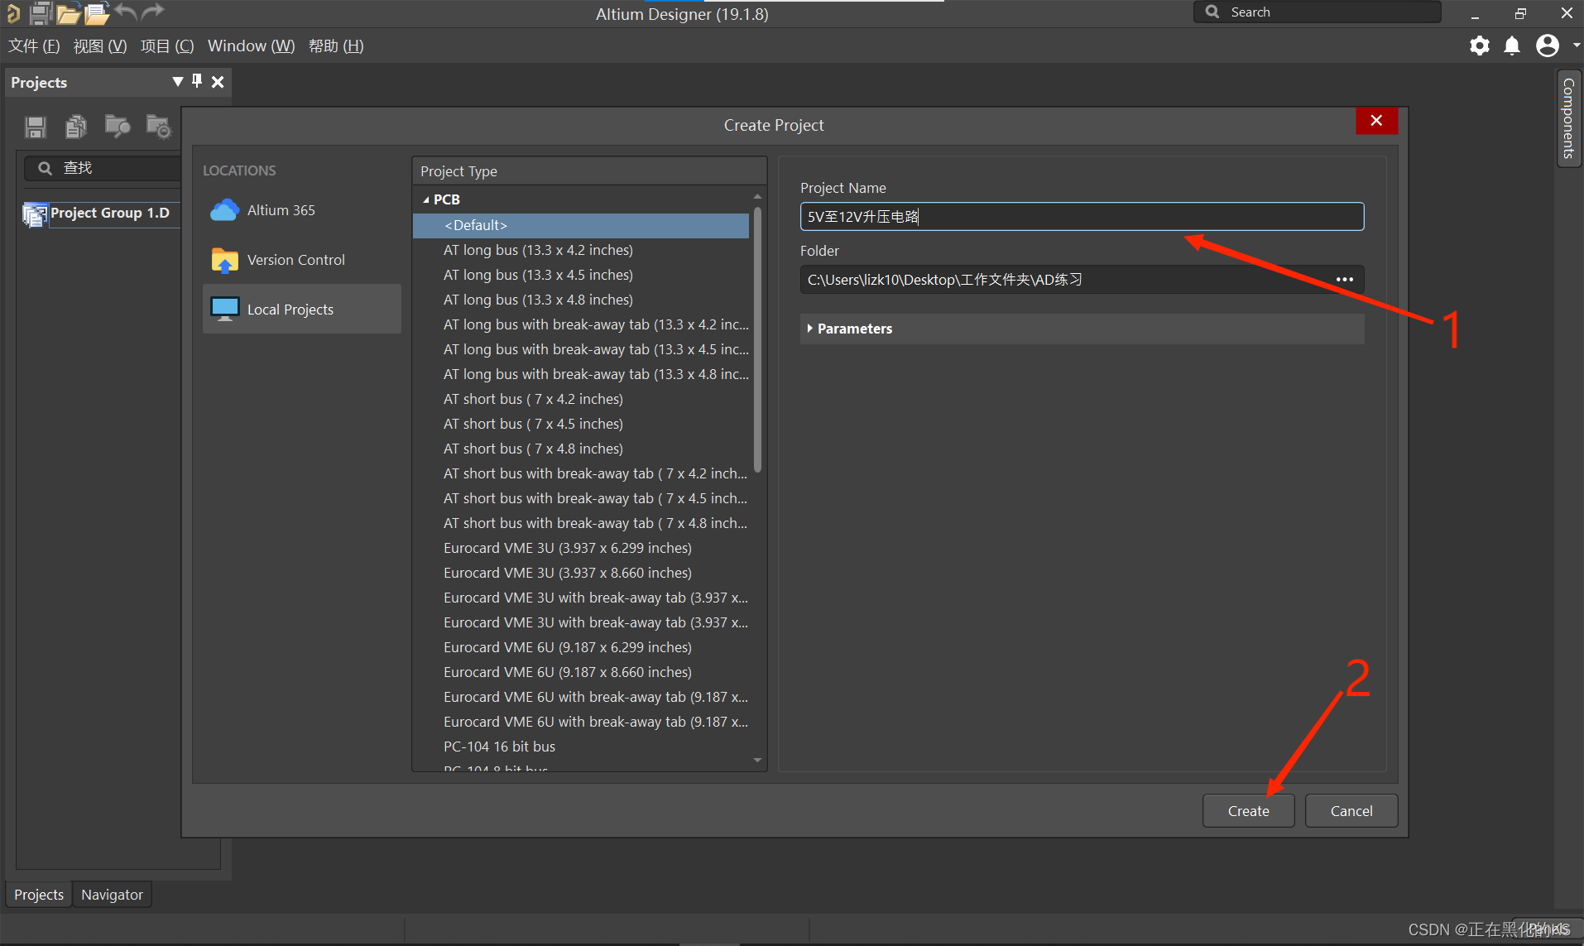Select Eurocard VME 6U (9.187 x 8.660 inches)
1584x946 pixels.
(581, 672)
